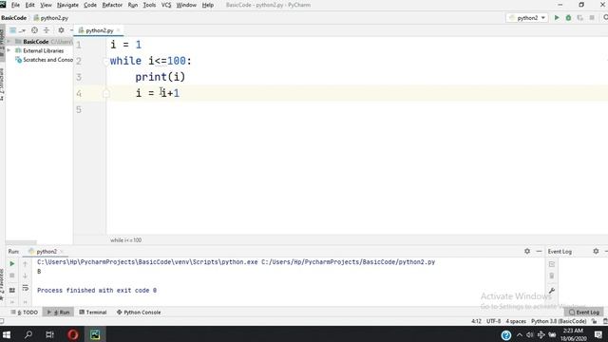Toggle the read-only lock icon in status bar
The image size is (608, 342).
click(594, 321)
